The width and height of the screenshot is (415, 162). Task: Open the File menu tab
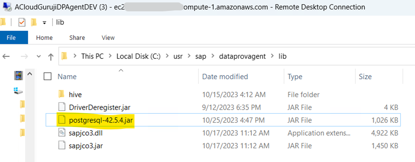point(11,38)
